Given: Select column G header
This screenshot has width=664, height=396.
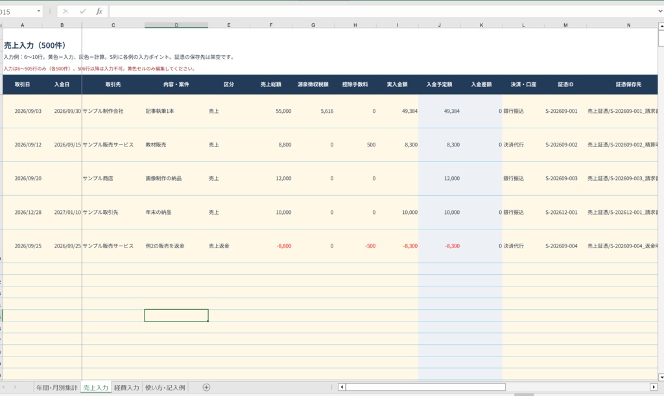Looking at the screenshot, I should (x=313, y=25).
